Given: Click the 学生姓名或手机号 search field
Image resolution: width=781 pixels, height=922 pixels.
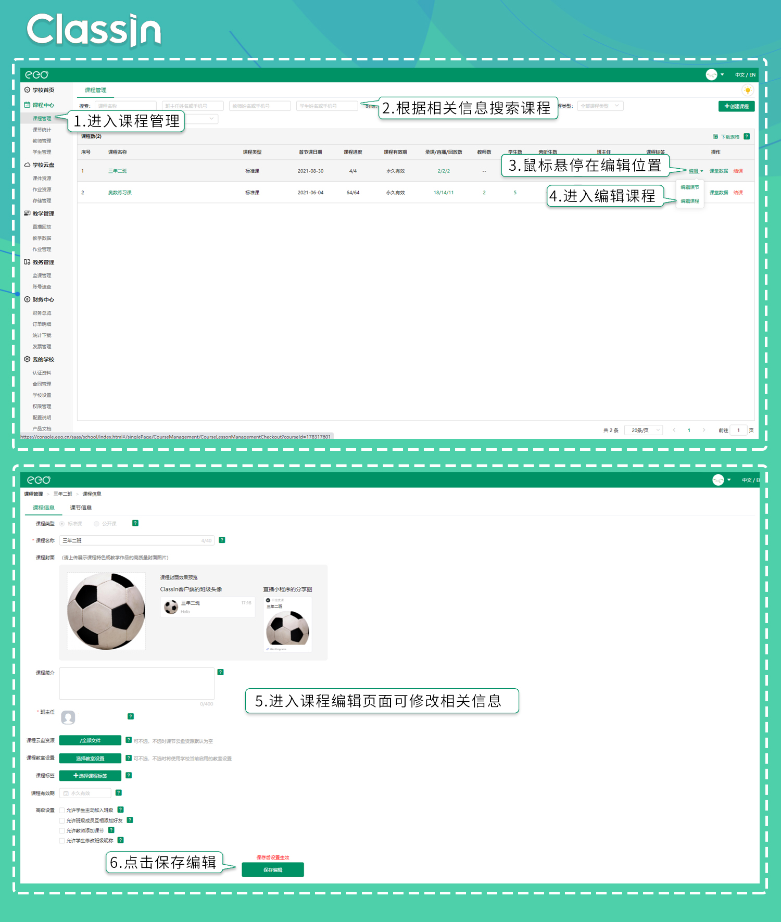Looking at the screenshot, I should tap(327, 106).
